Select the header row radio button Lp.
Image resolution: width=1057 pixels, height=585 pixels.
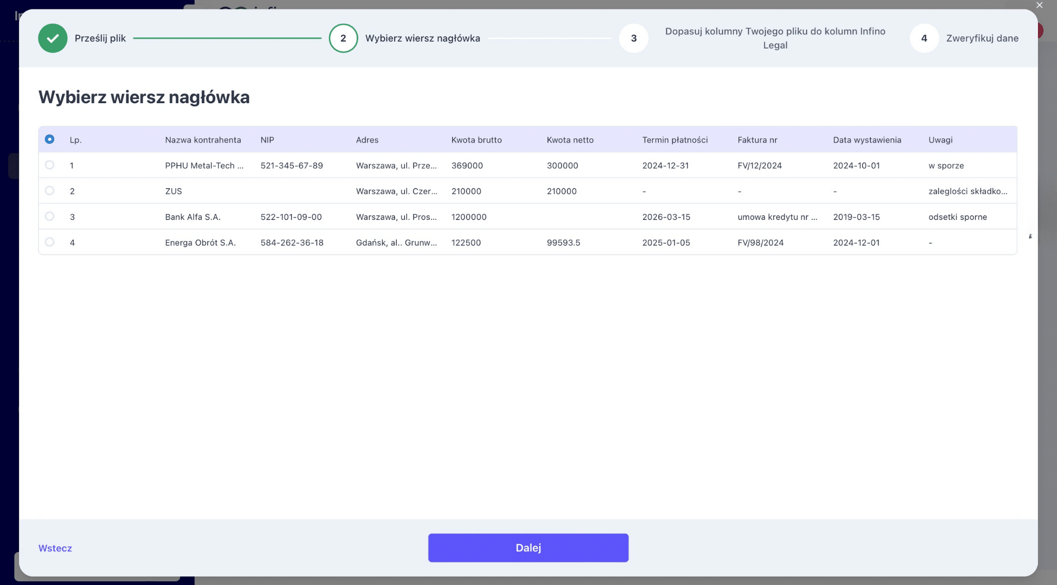(x=50, y=139)
